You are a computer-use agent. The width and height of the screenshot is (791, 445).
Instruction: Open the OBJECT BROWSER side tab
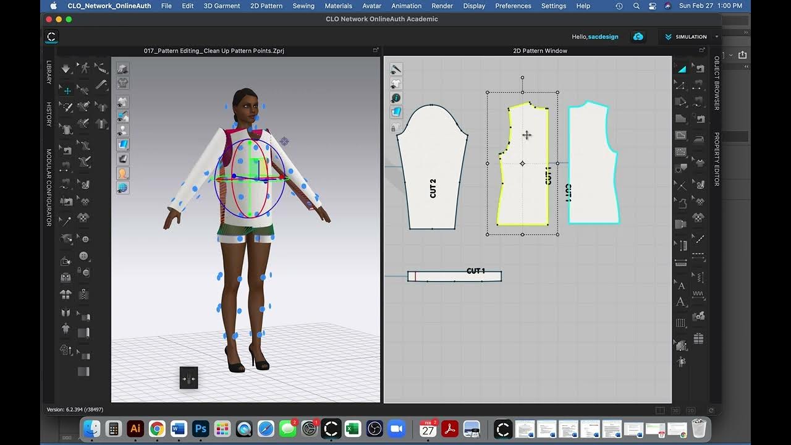(717, 83)
